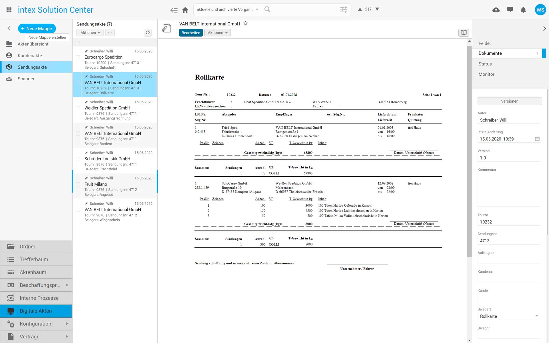Open Kundenakte in the sidebar

[x=30, y=55]
